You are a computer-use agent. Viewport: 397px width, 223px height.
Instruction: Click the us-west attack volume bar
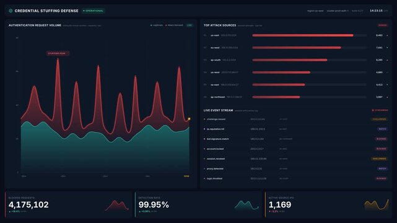281,72
